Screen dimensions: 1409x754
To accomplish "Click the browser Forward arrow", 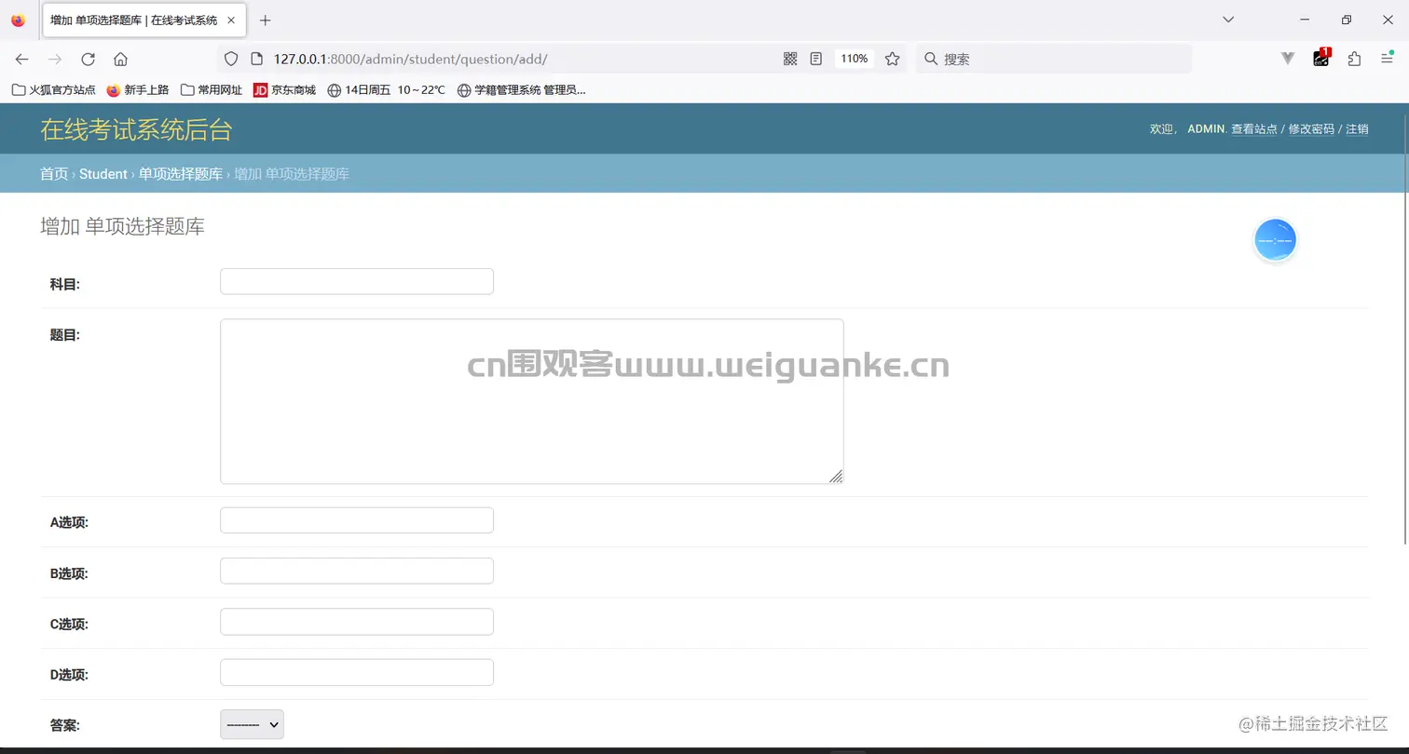I will [x=55, y=59].
